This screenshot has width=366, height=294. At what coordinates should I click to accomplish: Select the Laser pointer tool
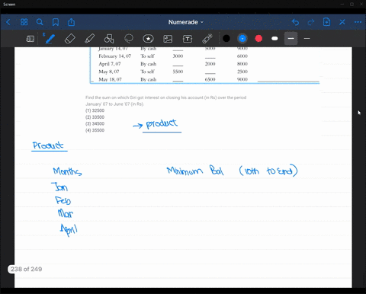(x=207, y=39)
